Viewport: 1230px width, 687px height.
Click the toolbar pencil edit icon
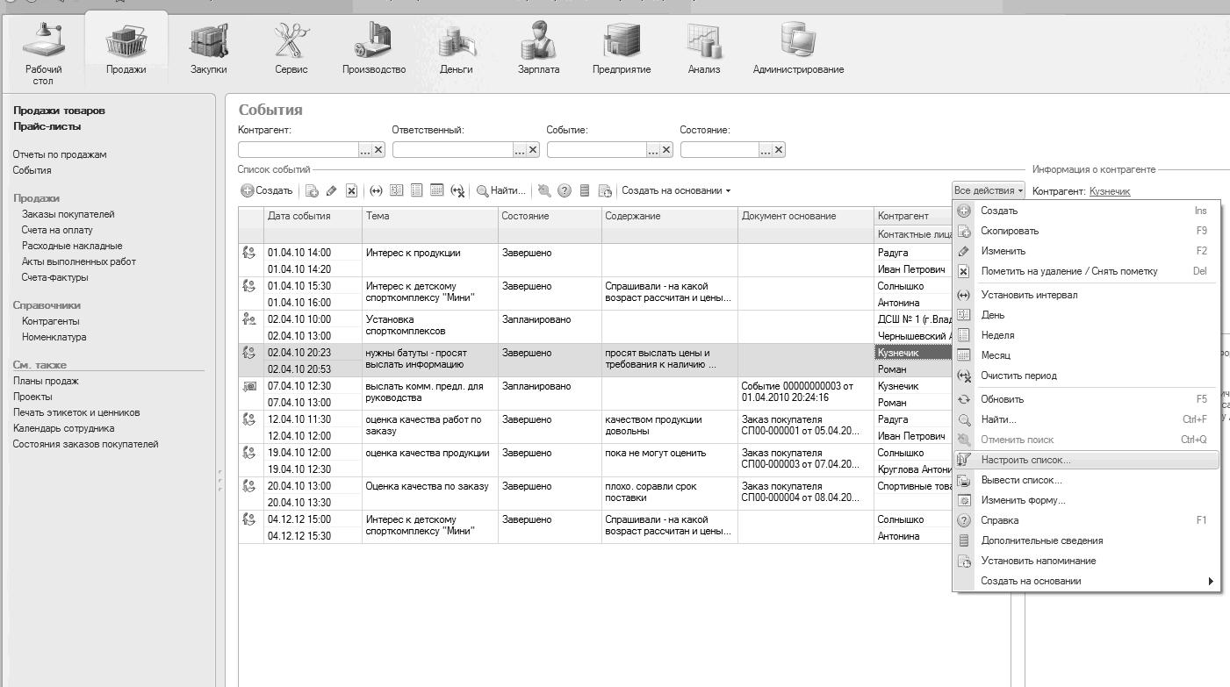331,190
